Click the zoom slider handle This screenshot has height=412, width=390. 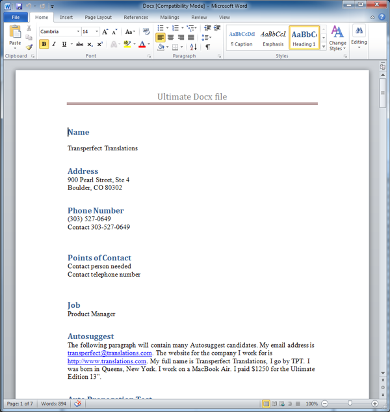tap(350, 404)
